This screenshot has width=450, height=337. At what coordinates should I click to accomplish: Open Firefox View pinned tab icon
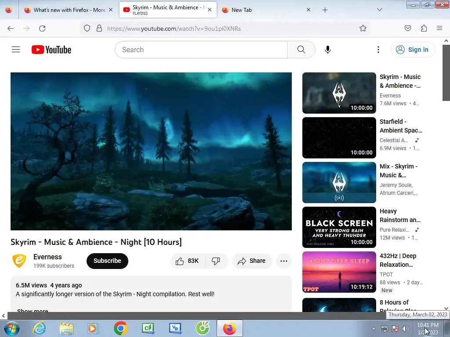click(9, 10)
